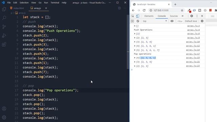Open the Manage gear in activity bar

coord(4,117)
